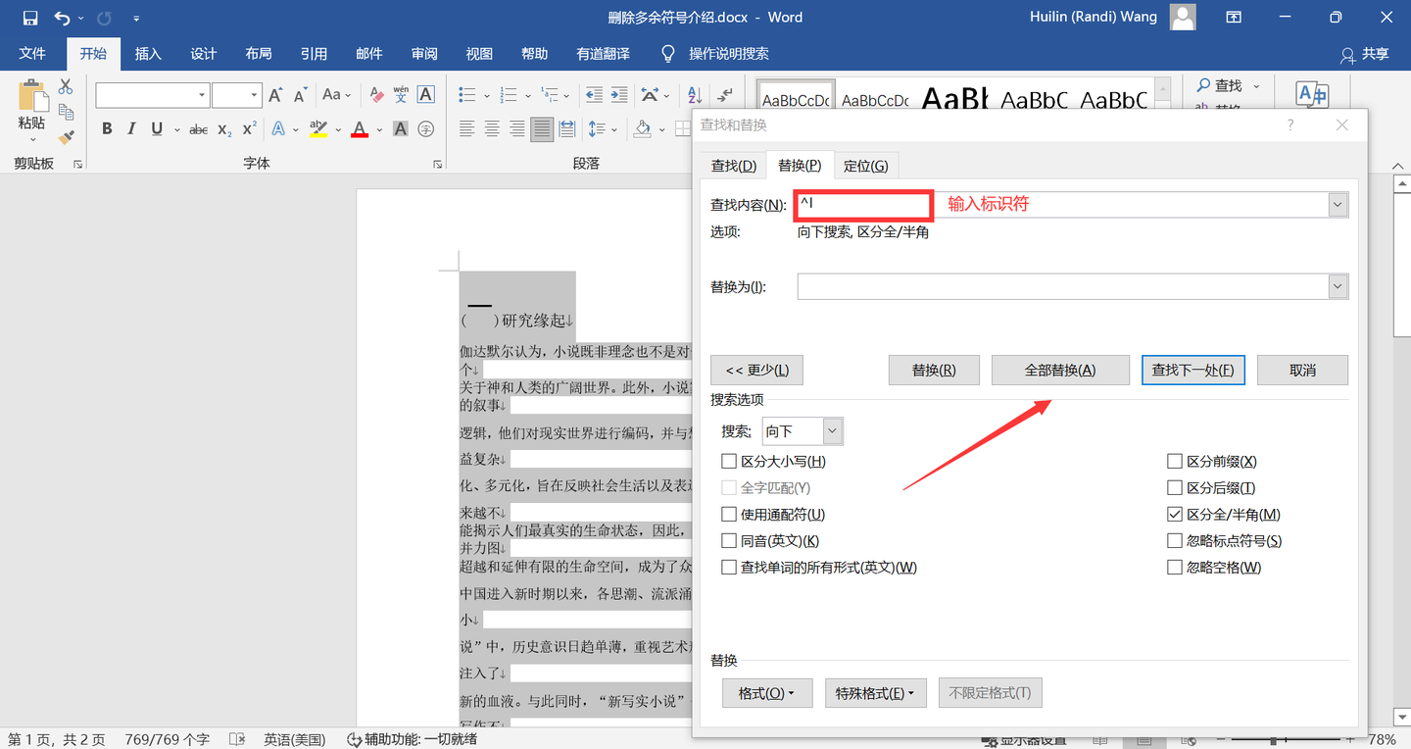This screenshot has width=1411, height=749.
Task: Switch to the 定位 tab
Action: [x=866, y=165]
